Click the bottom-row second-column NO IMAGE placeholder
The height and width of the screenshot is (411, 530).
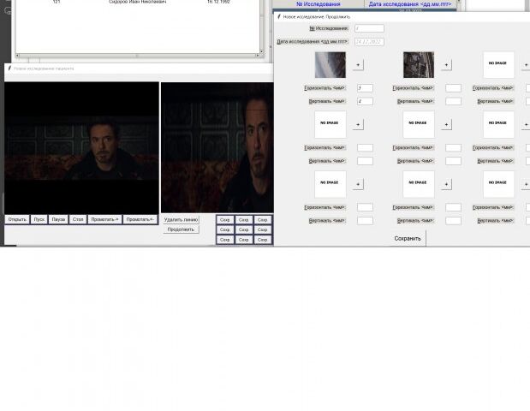(419, 184)
